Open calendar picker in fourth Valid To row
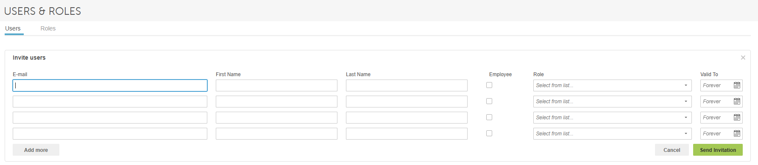This screenshot has height=165, width=758. (x=737, y=134)
